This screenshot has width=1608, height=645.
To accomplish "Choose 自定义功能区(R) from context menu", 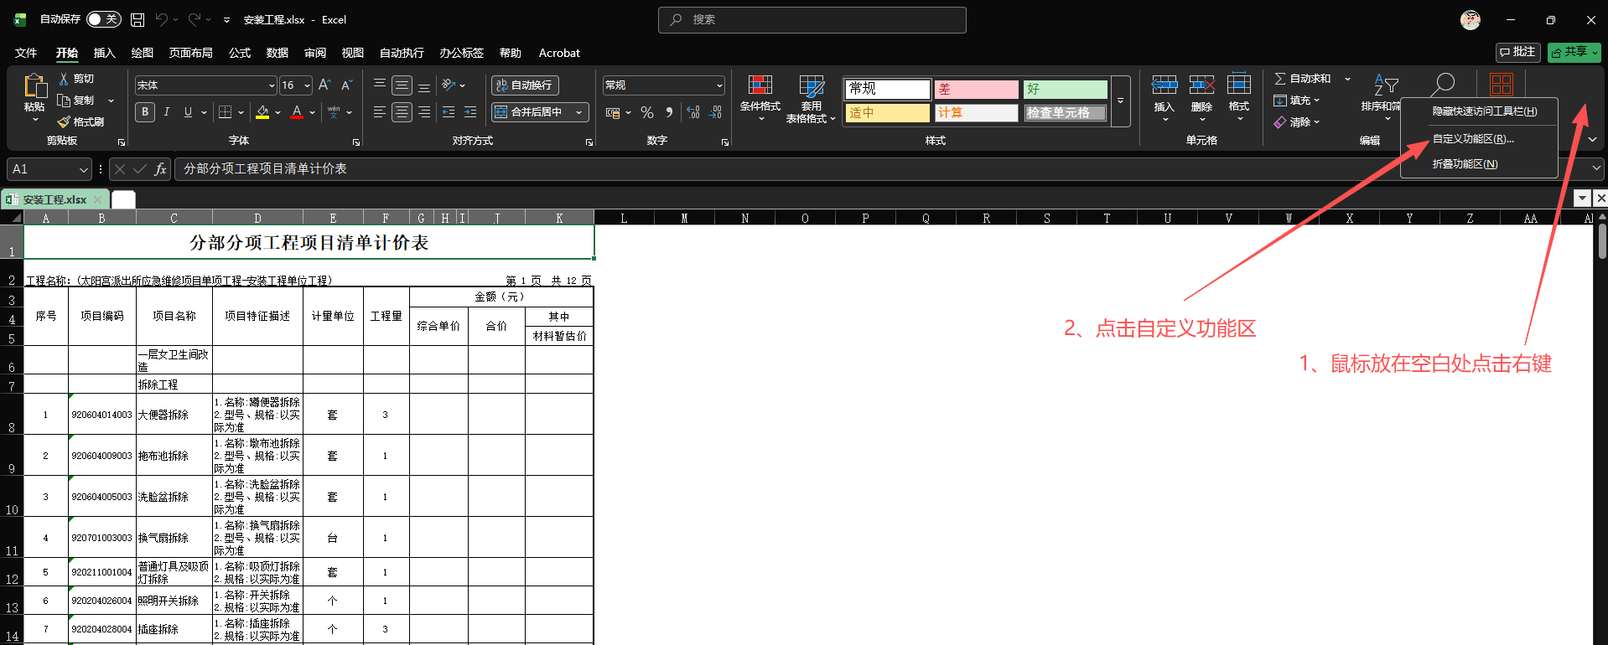I will (1473, 139).
